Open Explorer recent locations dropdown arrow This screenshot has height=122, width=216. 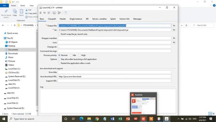click(11, 25)
